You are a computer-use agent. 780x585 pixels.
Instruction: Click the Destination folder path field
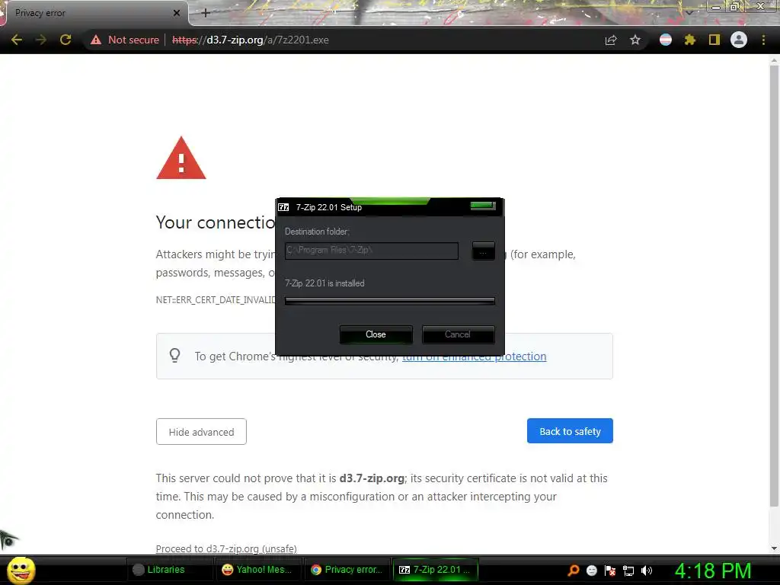[x=372, y=251]
